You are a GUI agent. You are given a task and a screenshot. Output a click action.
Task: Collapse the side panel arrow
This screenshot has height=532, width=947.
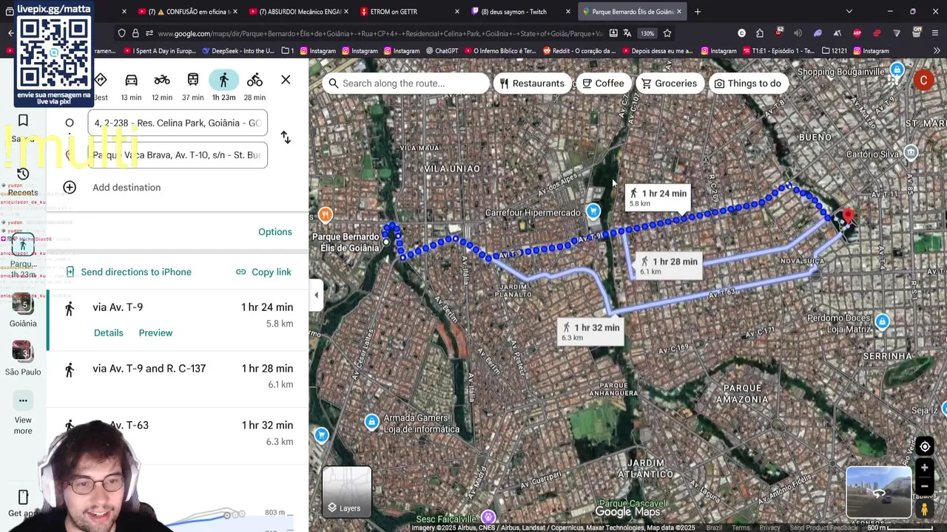click(x=316, y=295)
